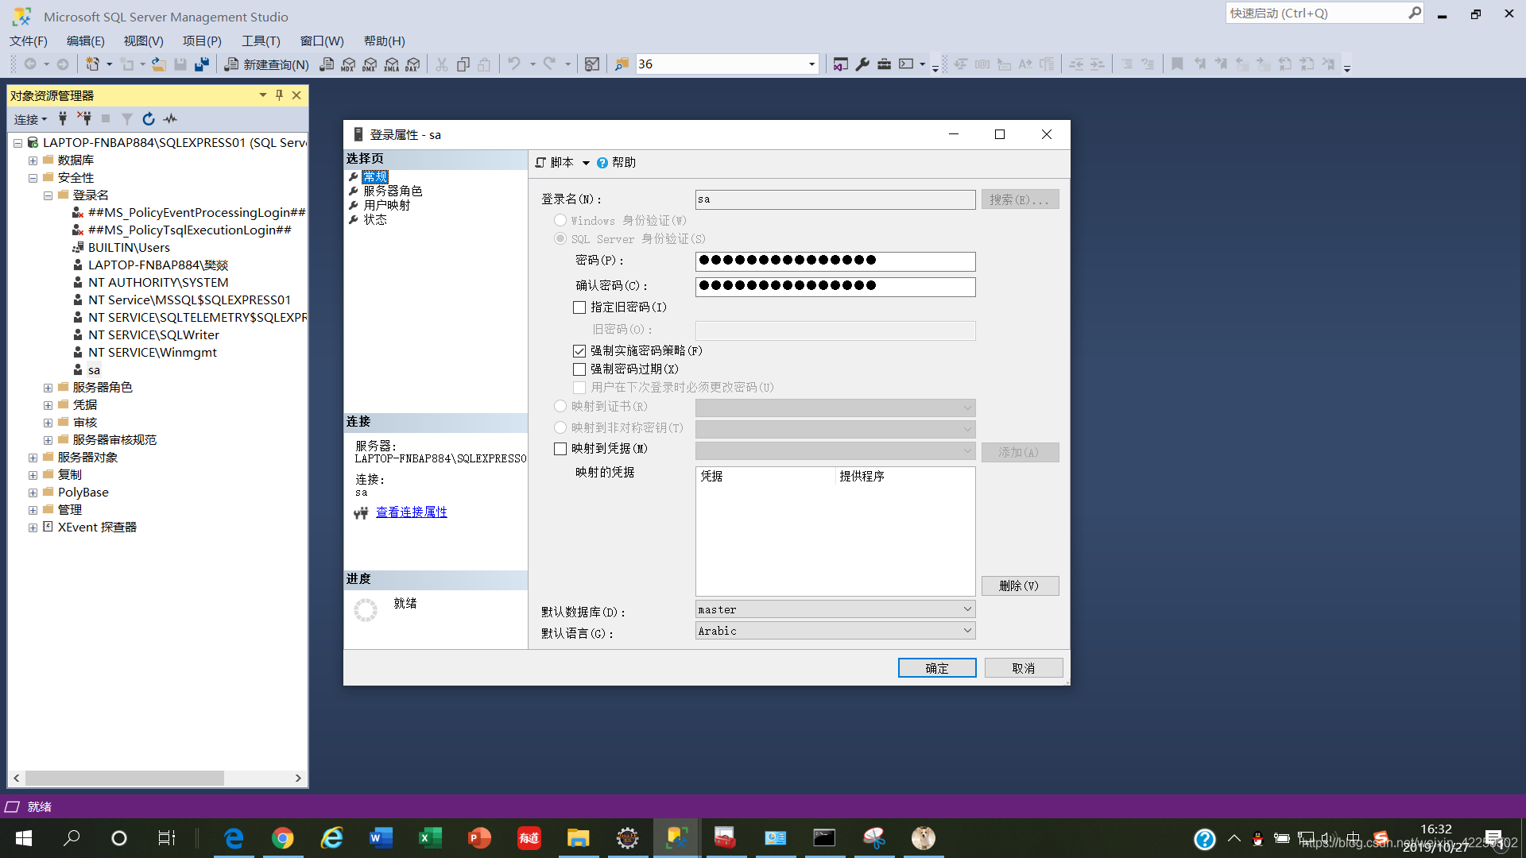Toggle 用户在下次登录时必须更改密码 checkbox
Screen dimensions: 1526x858
(x=579, y=388)
